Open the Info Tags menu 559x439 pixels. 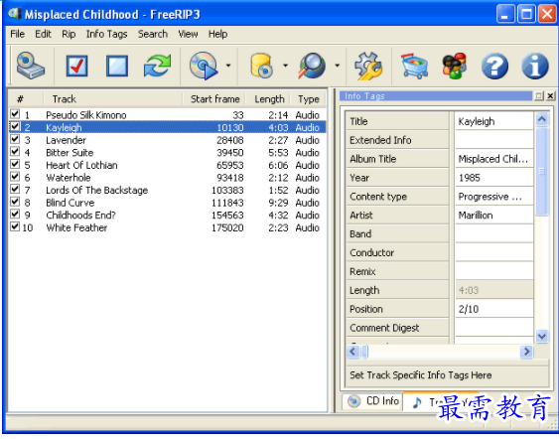tap(106, 34)
